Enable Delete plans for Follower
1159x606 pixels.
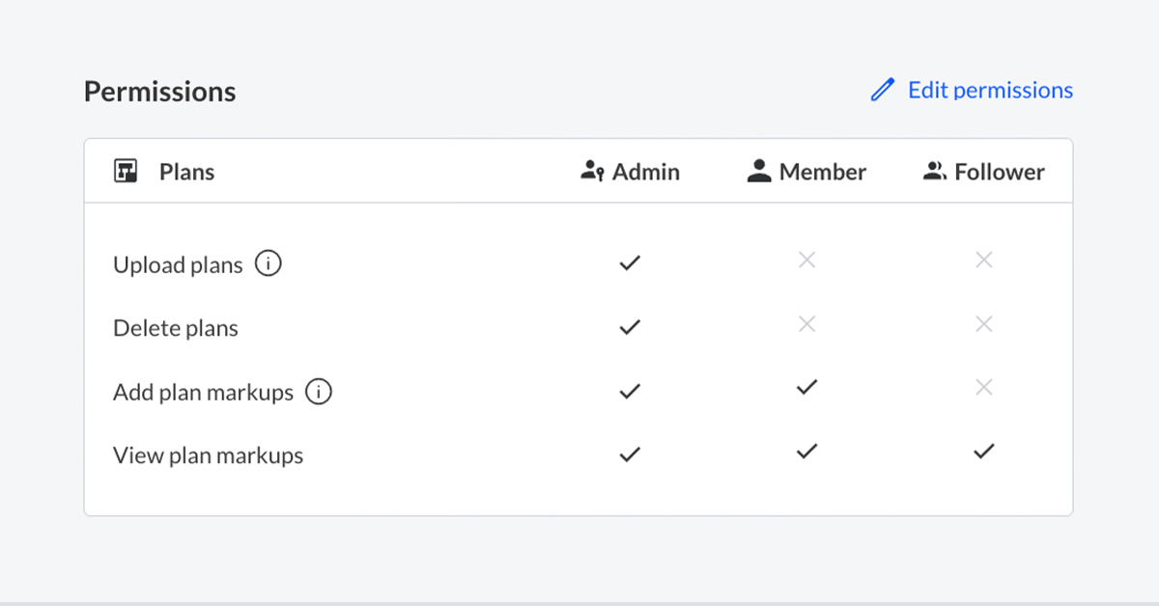983,324
